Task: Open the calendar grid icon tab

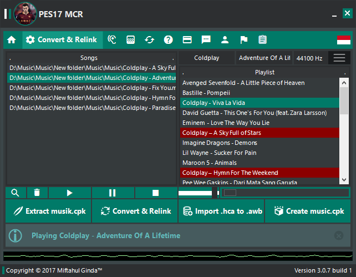Action: (130, 40)
